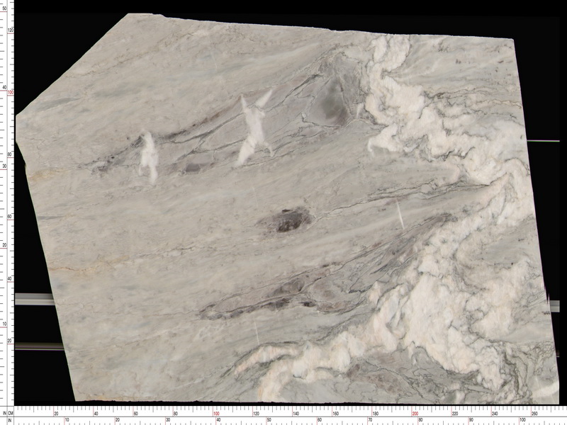The image size is (567, 425).
Task: Click the 120 mark on vertical CM ruler
Action: (x=11, y=30)
